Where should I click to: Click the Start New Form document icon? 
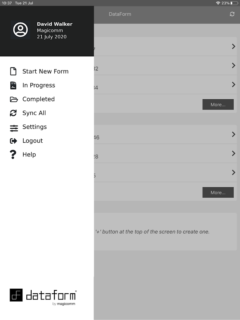14,72
